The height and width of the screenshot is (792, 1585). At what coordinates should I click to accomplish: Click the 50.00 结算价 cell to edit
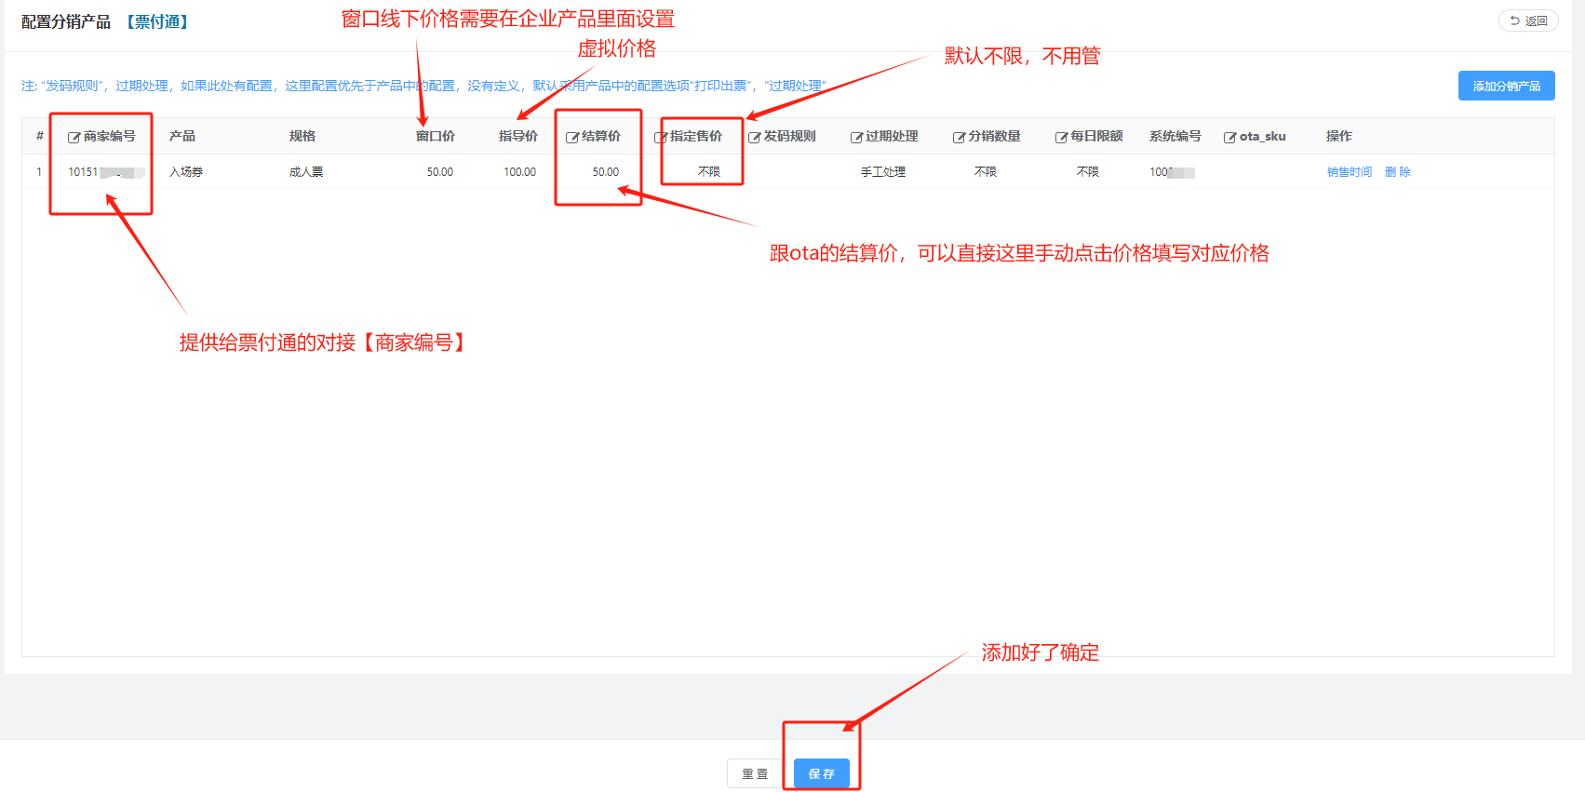click(605, 172)
